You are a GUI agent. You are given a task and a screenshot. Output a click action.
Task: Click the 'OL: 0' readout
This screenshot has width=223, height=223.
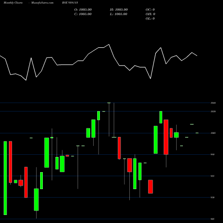150,19
